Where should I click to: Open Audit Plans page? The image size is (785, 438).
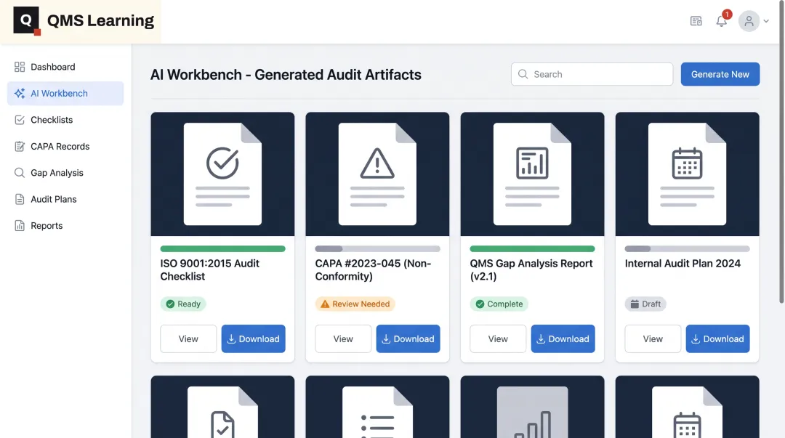[x=65, y=199]
